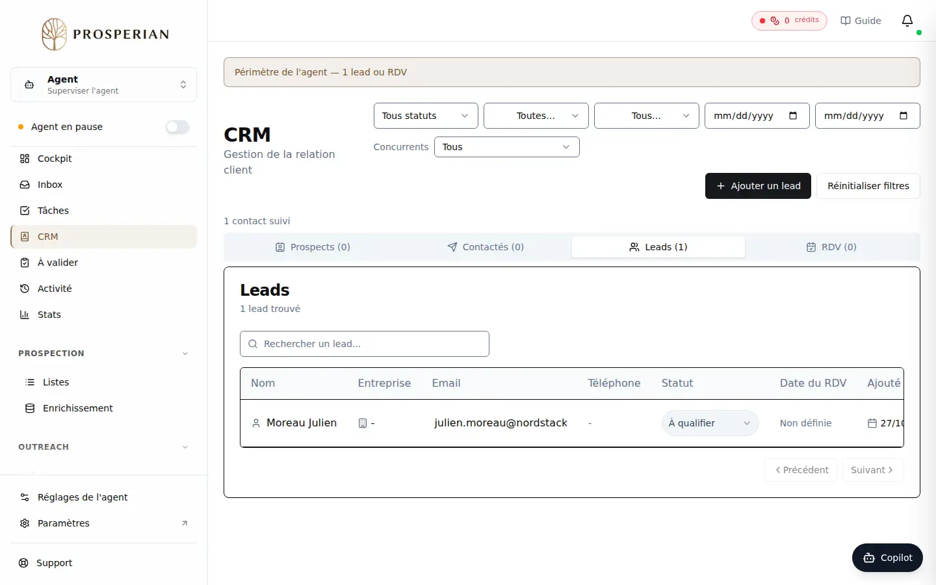Click the Paramètres gear icon
The image size is (936, 585).
coord(25,523)
